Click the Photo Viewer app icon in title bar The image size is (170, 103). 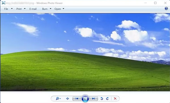3,3
